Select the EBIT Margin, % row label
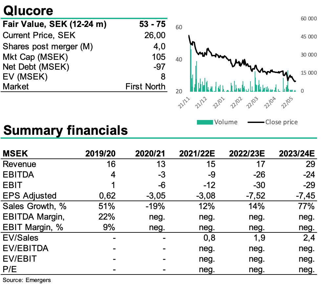Image resolution: width=321 pixels, height=286 pixels. pyautogui.click(x=33, y=227)
